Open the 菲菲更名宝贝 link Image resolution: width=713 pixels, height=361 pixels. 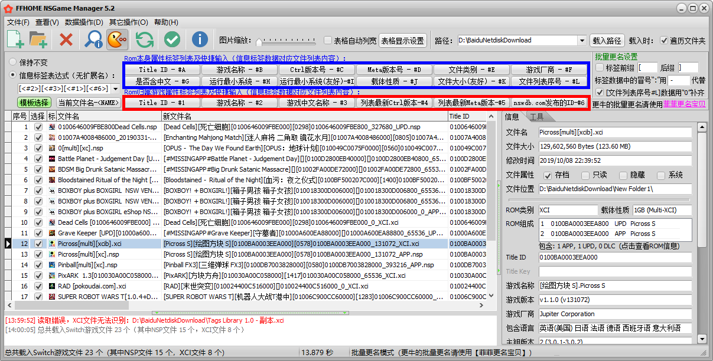(683, 104)
